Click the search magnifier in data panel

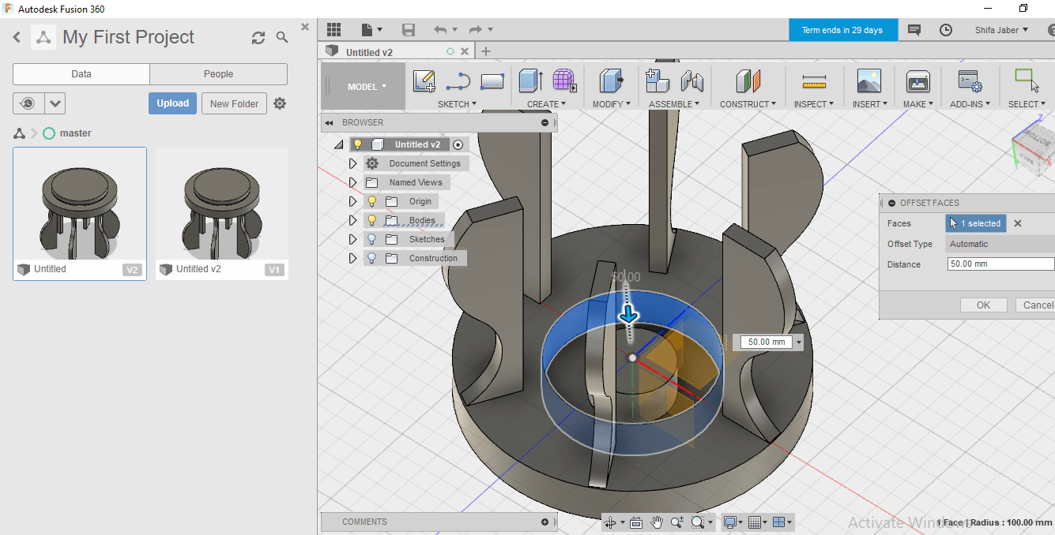pyautogui.click(x=282, y=37)
